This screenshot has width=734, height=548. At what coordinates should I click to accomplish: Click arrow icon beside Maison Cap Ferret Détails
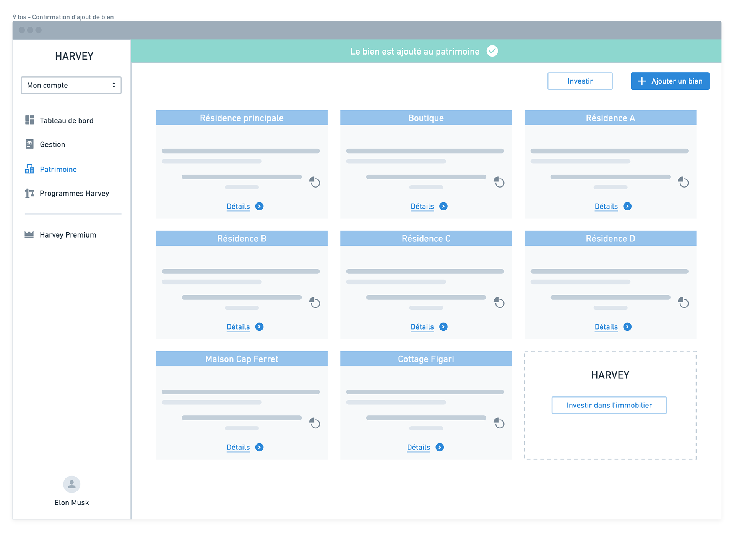259,447
